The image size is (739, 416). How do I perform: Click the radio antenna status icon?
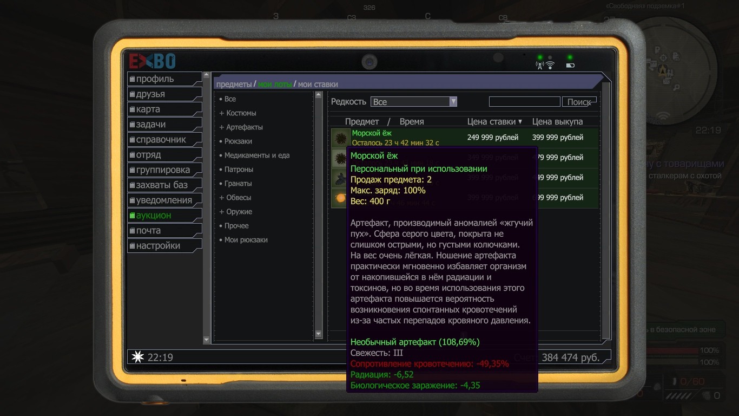[539, 66]
